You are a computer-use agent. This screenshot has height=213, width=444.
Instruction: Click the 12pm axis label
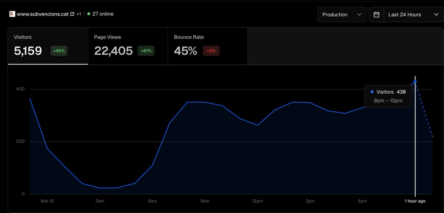[x=257, y=201]
